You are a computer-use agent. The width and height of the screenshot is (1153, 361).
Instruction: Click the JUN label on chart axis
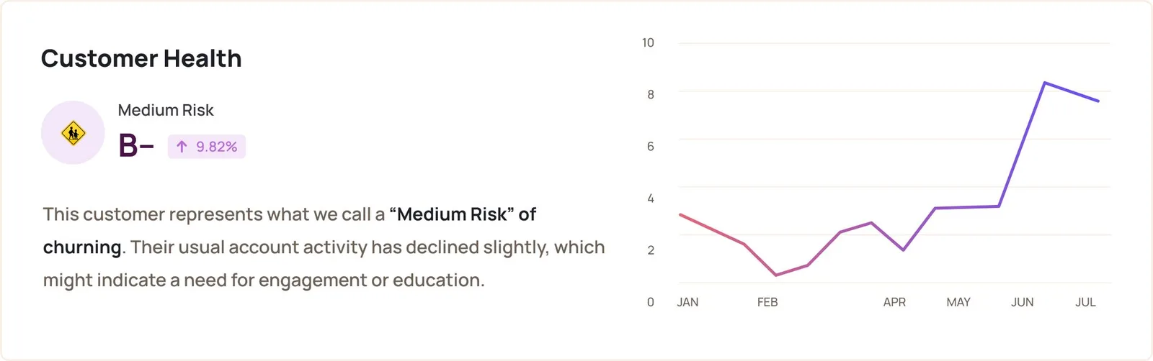click(x=1022, y=302)
